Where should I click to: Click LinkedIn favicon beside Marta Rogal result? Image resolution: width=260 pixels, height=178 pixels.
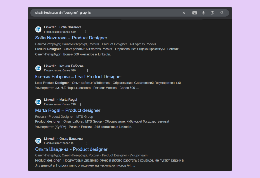[x=38, y=102]
